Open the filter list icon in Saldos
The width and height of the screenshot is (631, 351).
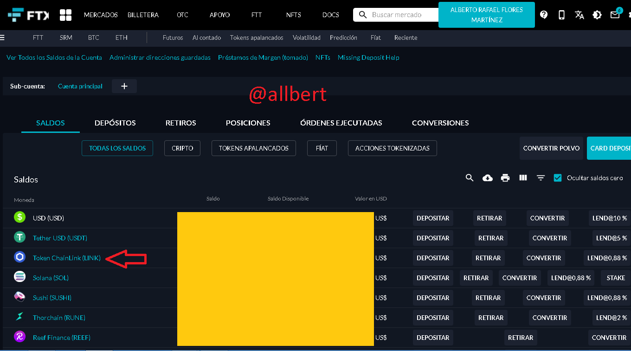tap(541, 178)
